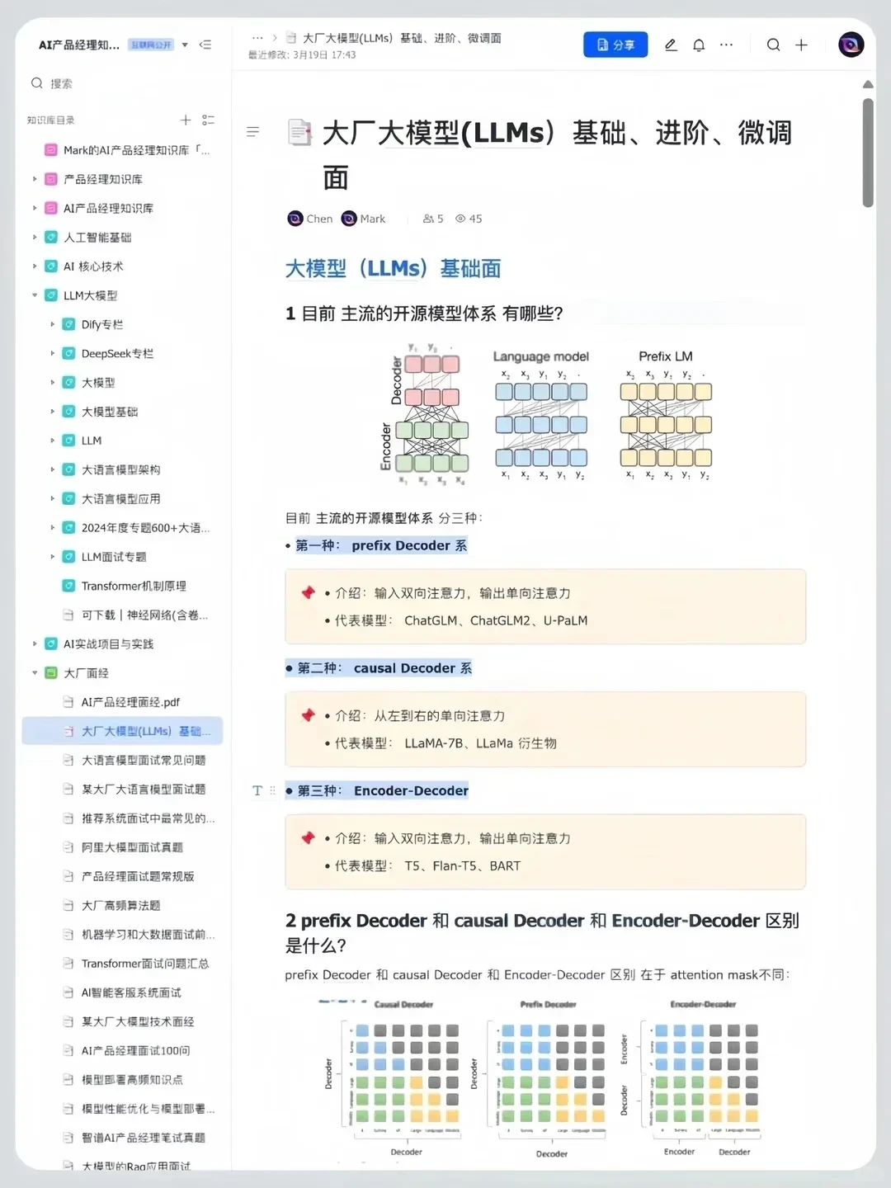
Task: Add a new doc via plus beside 知识库目录
Action: point(186,120)
